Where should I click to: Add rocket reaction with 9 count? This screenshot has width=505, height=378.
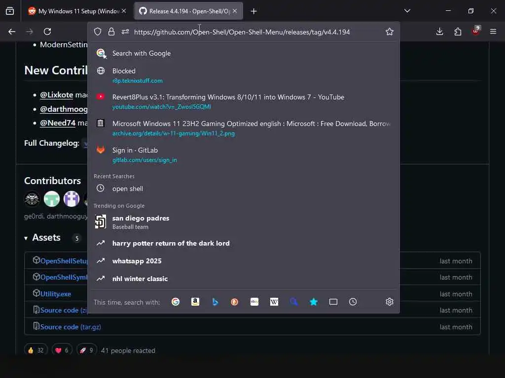coord(86,350)
